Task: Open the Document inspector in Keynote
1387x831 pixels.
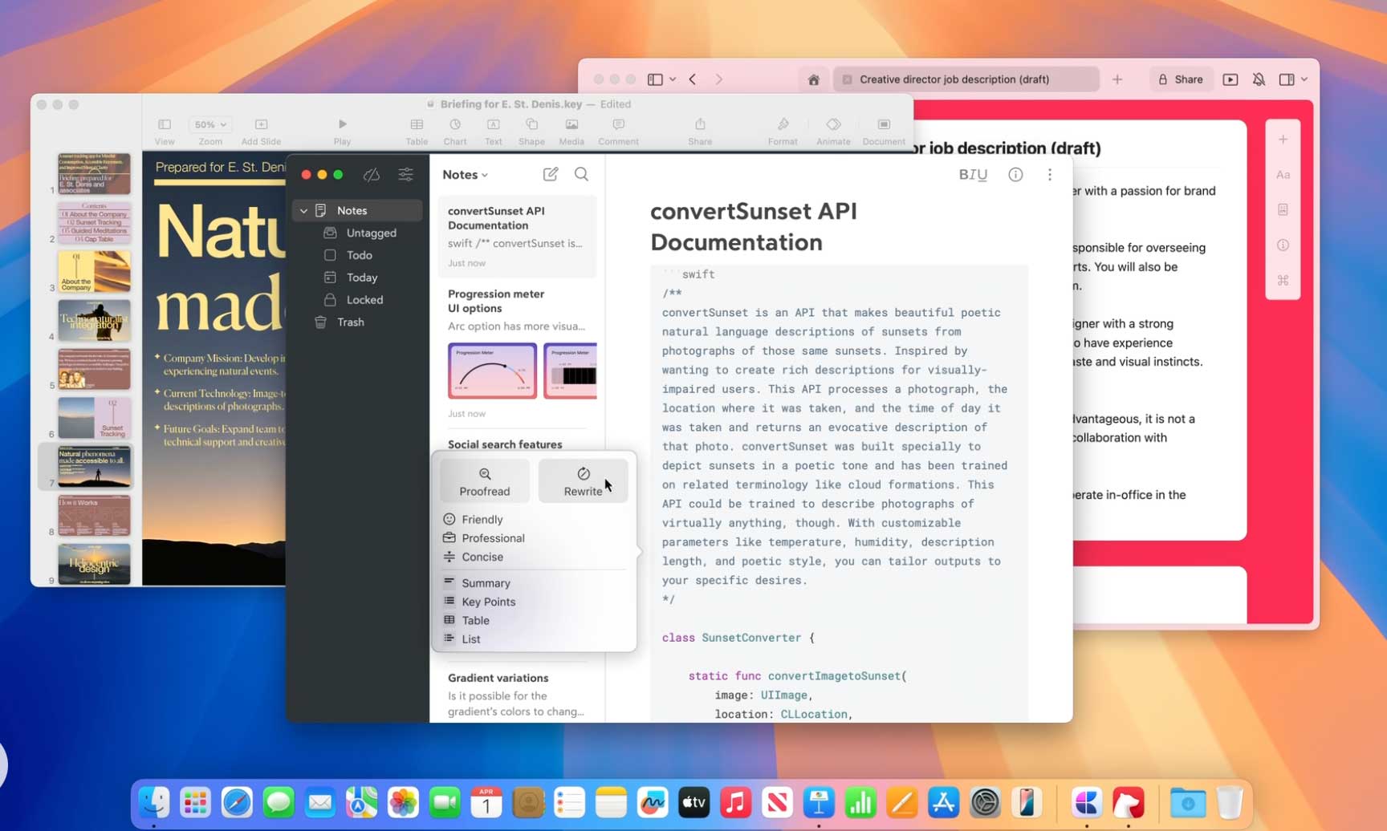Action: [x=884, y=132]
